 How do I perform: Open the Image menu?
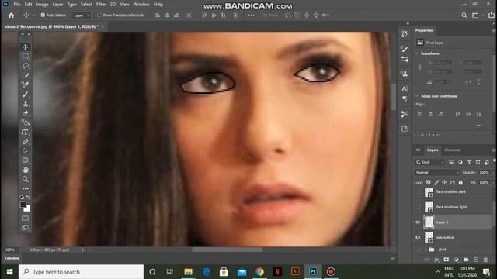point(42,5)
